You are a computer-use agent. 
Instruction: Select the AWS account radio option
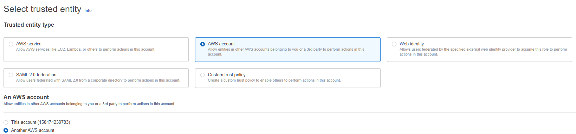pos(202,44)
